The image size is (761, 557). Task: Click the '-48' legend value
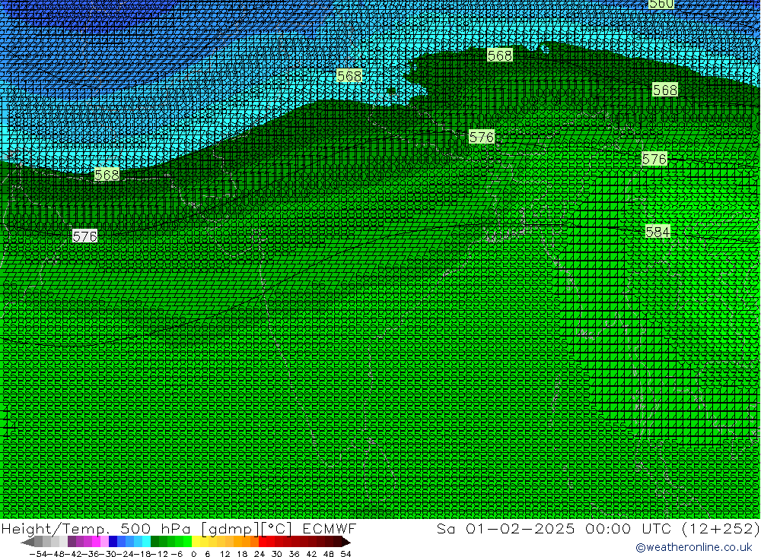(56, 554)
